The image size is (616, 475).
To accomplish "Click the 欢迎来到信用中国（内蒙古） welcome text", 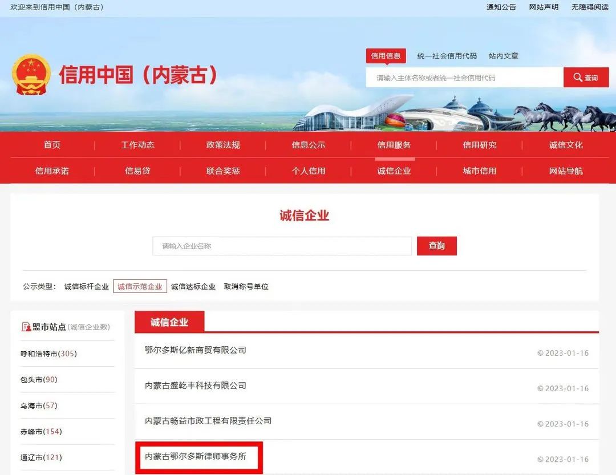I will tap(57, 7).
